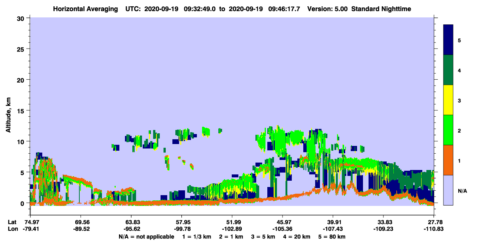Viewport: 482px width, 247px height.
Task: Click the 'Lon' row label
Action: pos(13,229)
